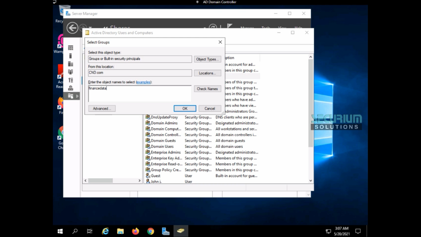Open File Explorer from taskbar
Viewport: 421px width, 237px height.
[x=120, y=231]
